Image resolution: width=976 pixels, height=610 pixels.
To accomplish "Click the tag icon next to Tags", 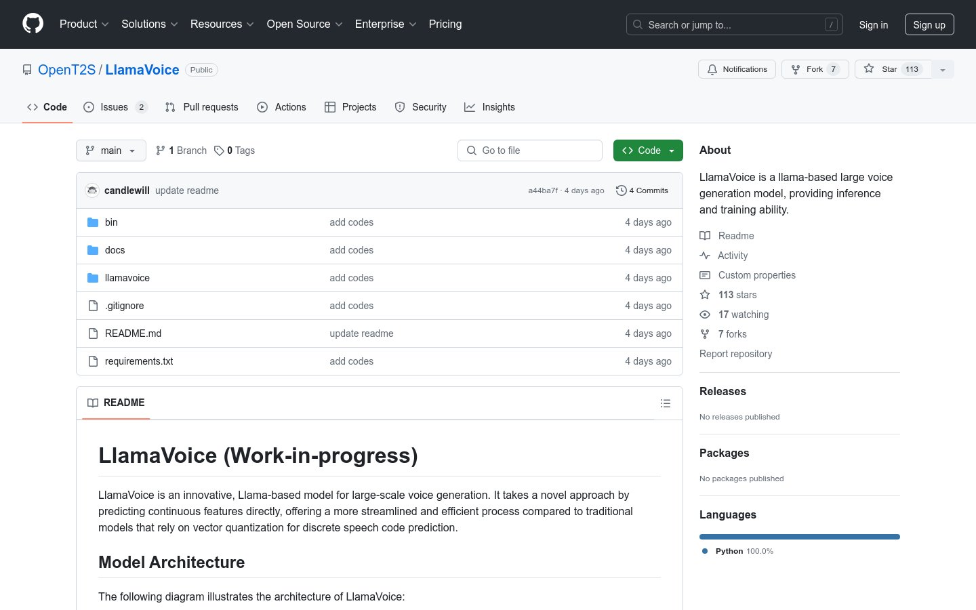I will tap(219, 150).
